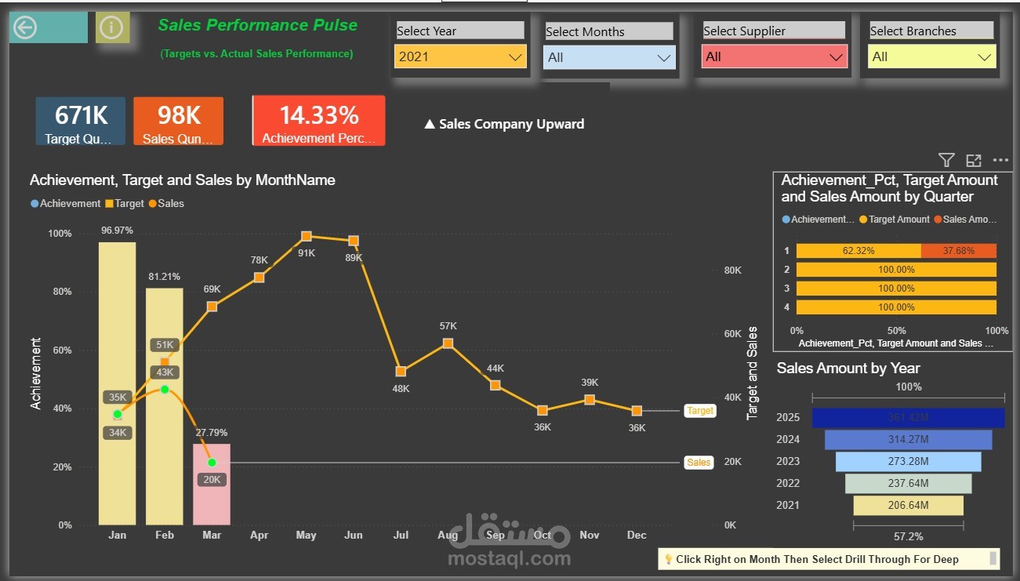The height and width of the screenshot is (581, 1020).
Task: Click the Target series end label
Action: pyautogui.click(x=700, y=410)
